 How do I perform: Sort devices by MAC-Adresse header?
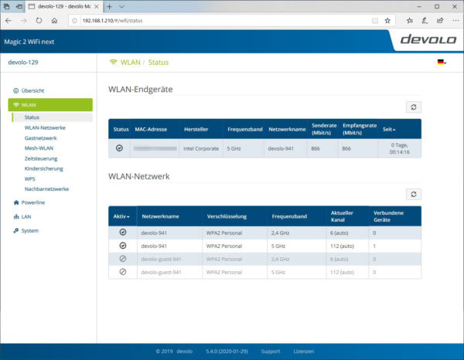pyautogui.click(x=151, y=129)
